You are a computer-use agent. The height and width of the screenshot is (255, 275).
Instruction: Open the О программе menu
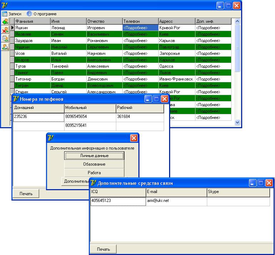point(42,14)
